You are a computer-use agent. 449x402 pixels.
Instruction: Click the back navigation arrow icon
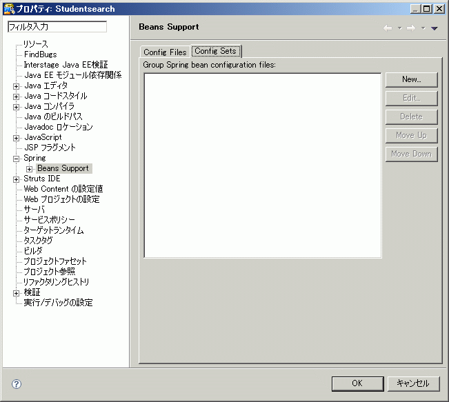(388, 28)
